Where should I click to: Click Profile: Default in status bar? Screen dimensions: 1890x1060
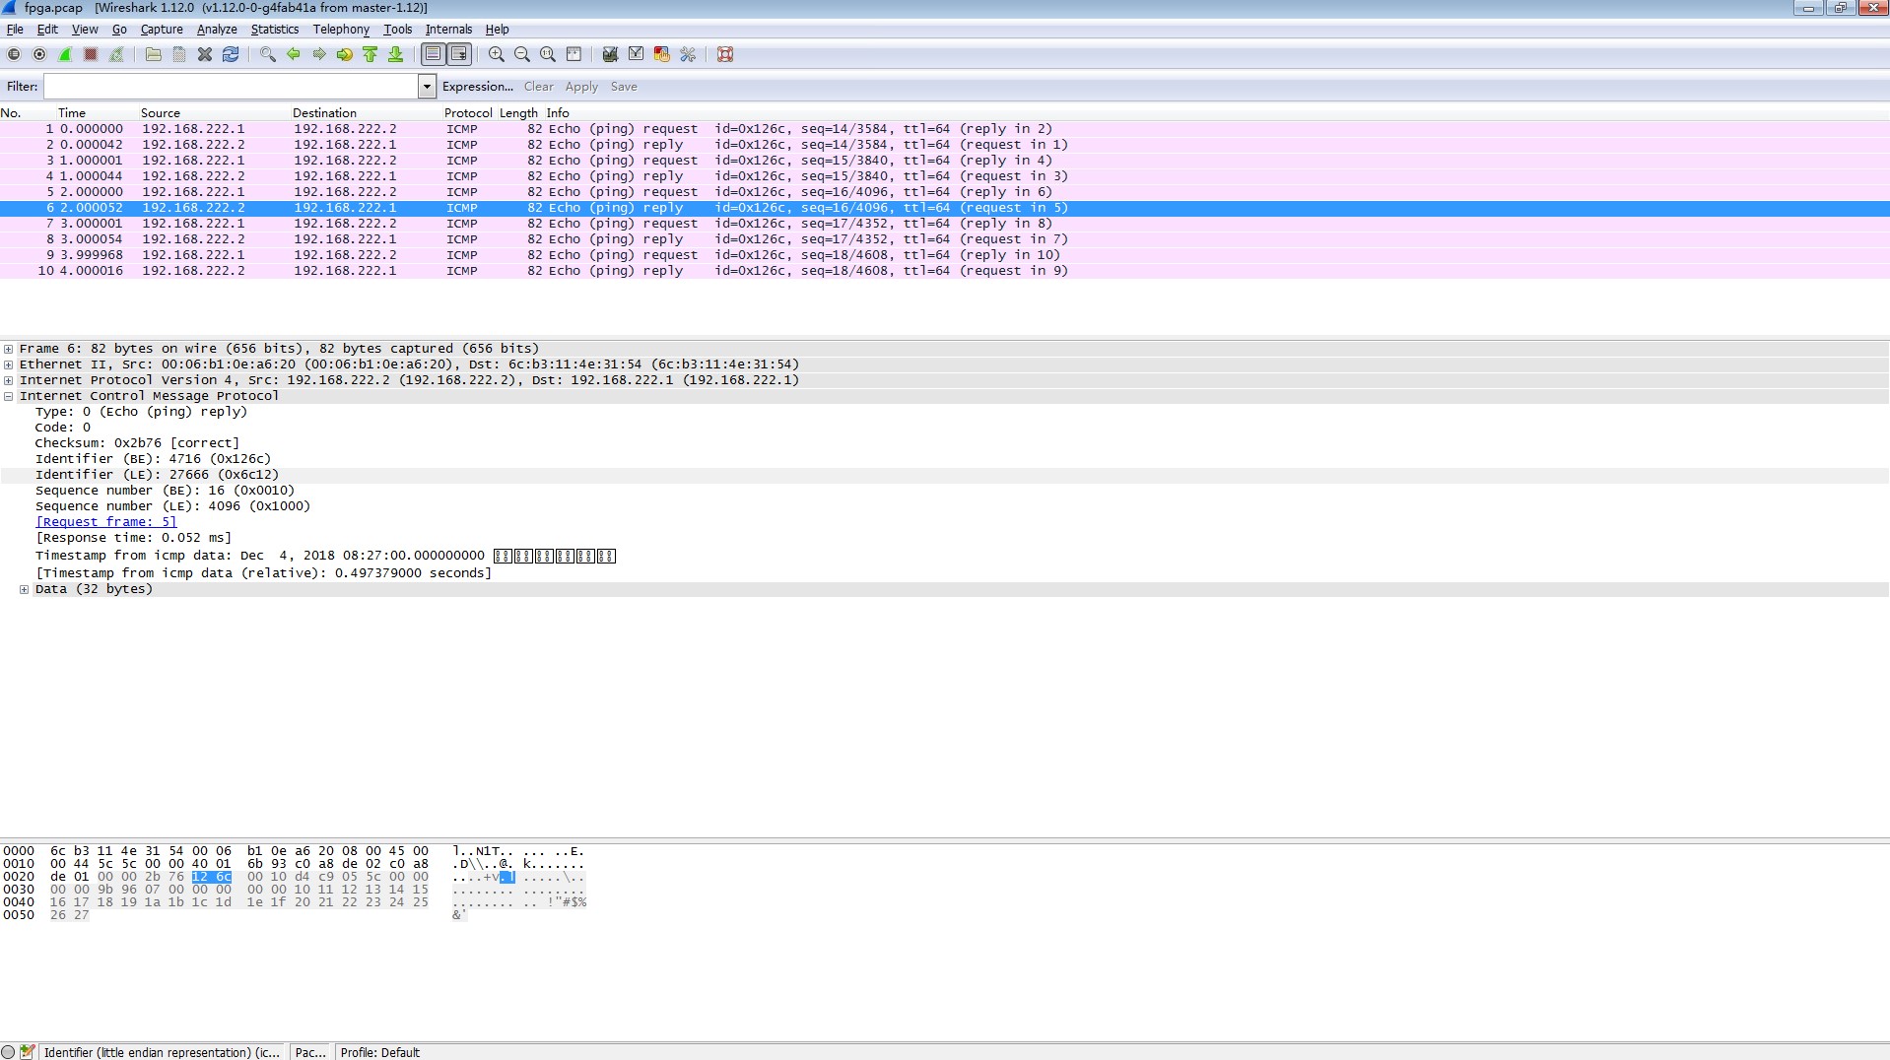click(380, 1052)
